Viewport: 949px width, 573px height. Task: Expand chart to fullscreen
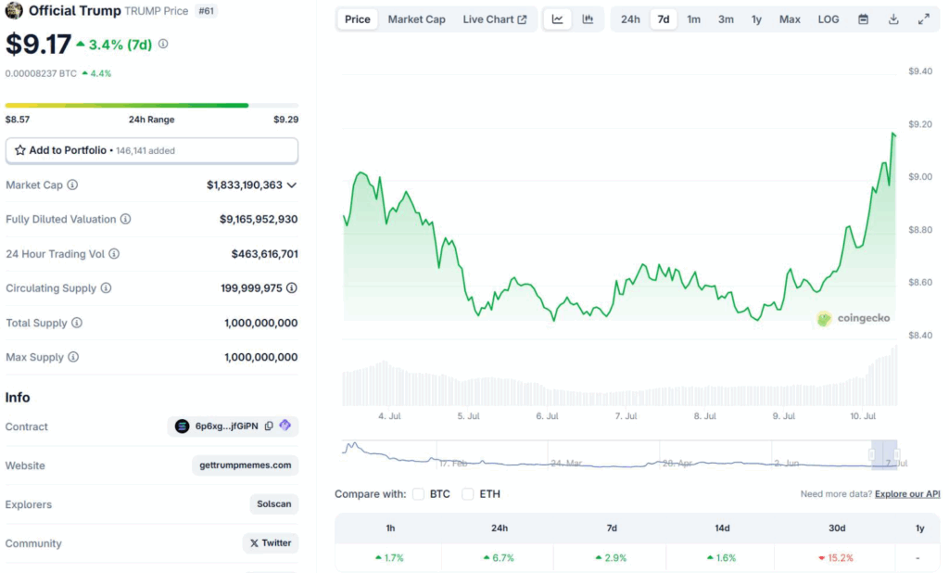[x=924, y=19]
